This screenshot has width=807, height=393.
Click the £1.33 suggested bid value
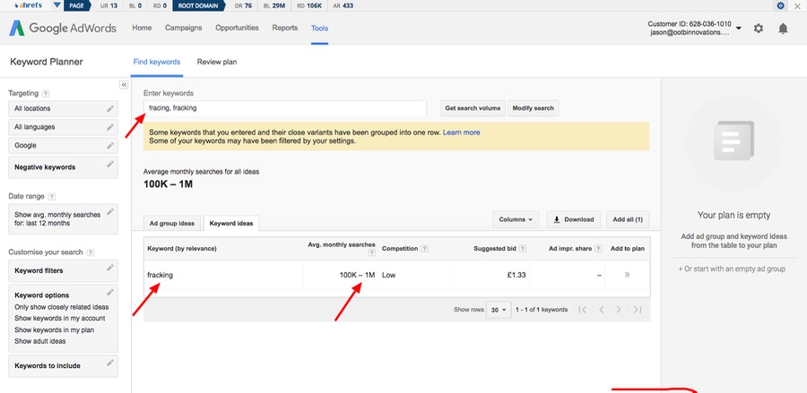[516, 275]
